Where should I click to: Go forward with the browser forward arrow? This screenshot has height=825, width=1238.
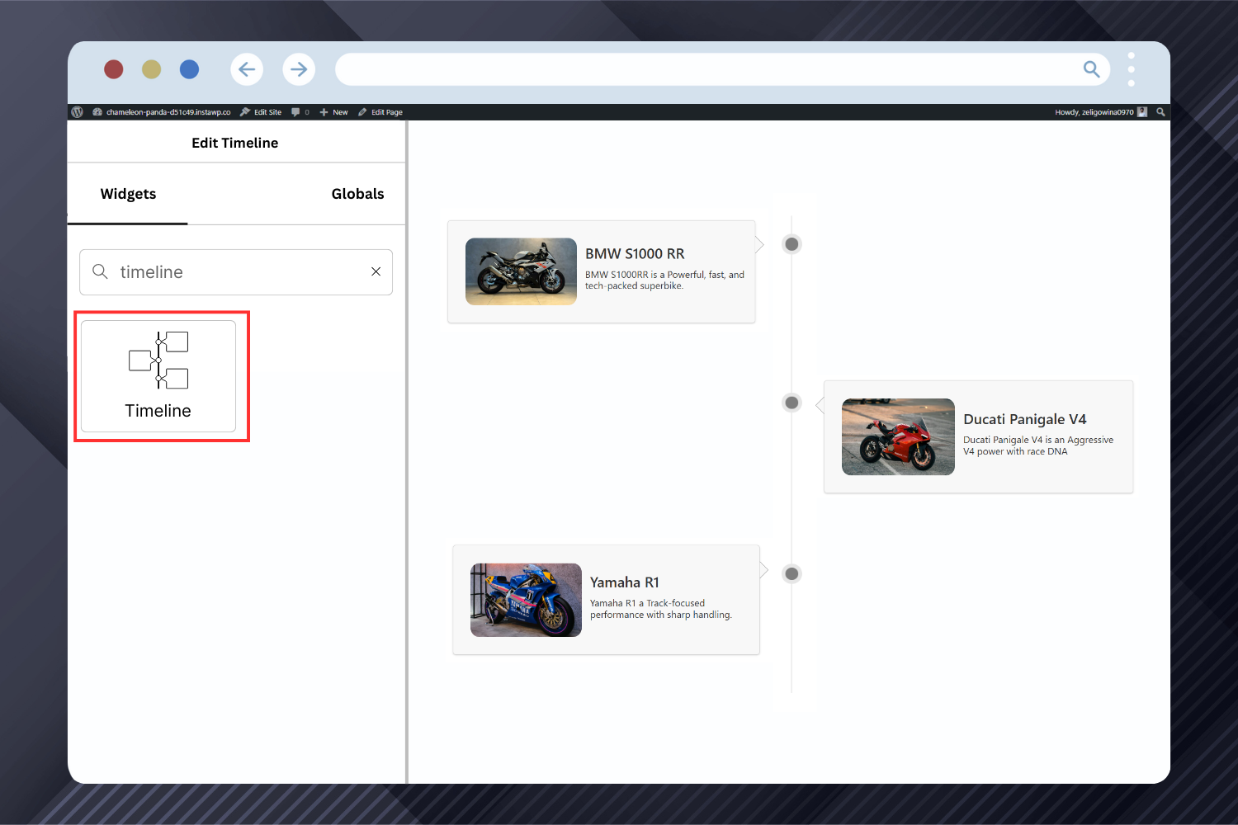tap(299, 69)
